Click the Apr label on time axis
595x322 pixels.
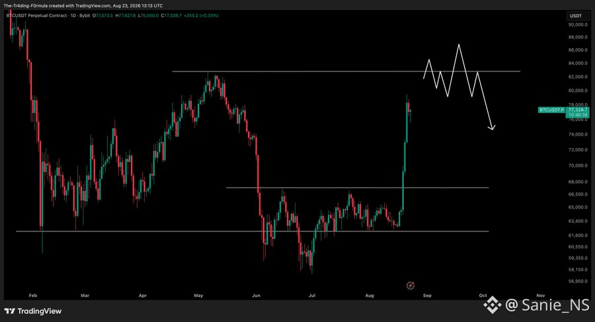[143, 296]
